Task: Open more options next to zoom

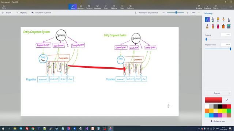Action: (x=199, y=13)
